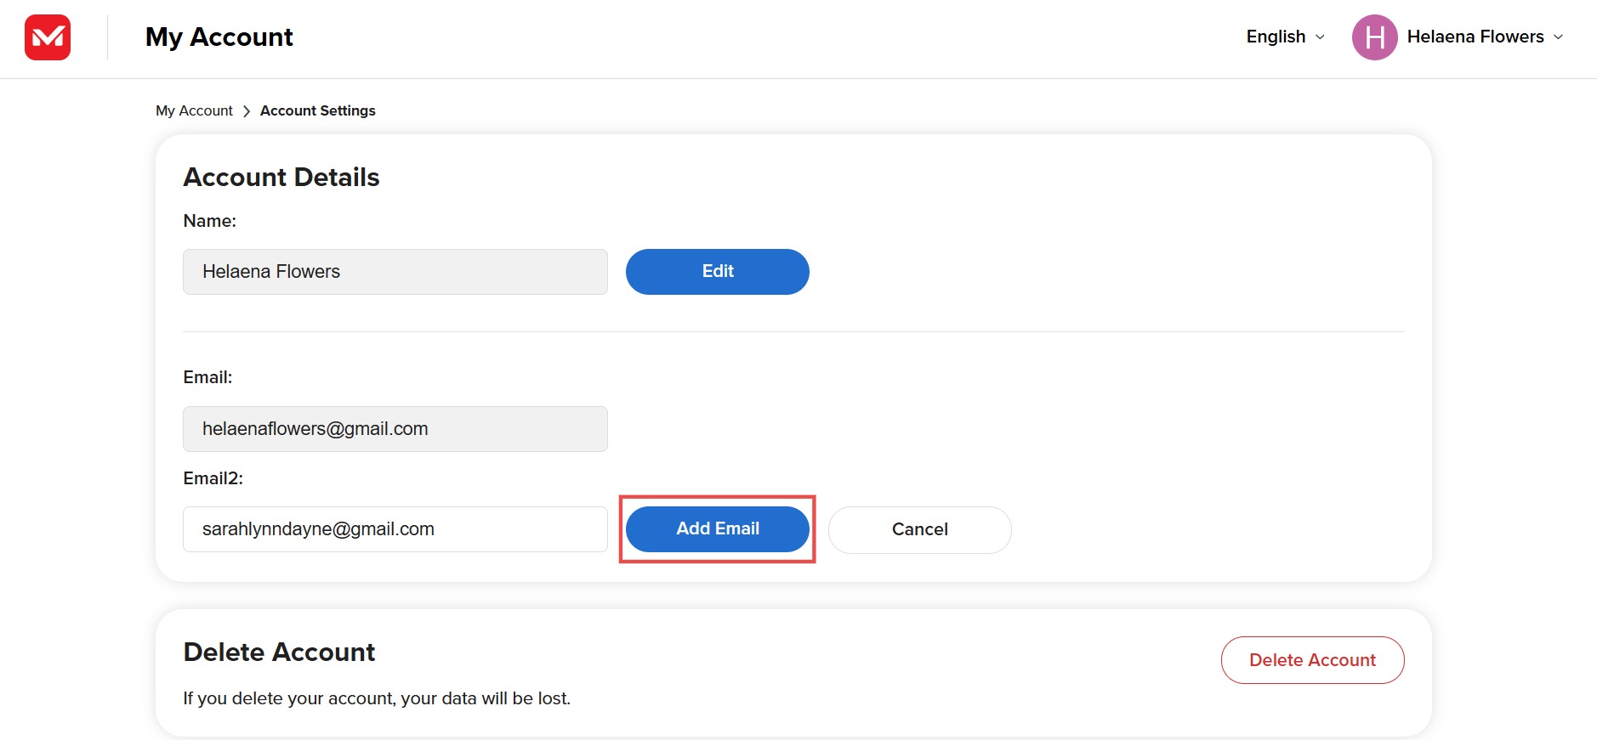Click the chevron beside English language
The image size is (1597, 740).
coord(1320,37)
